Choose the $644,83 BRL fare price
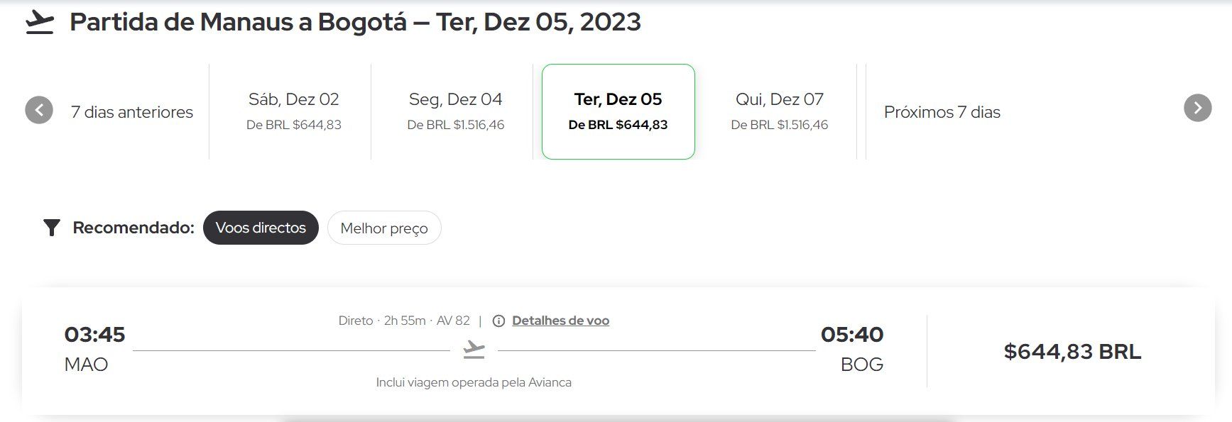 (x=1072, y=352)
